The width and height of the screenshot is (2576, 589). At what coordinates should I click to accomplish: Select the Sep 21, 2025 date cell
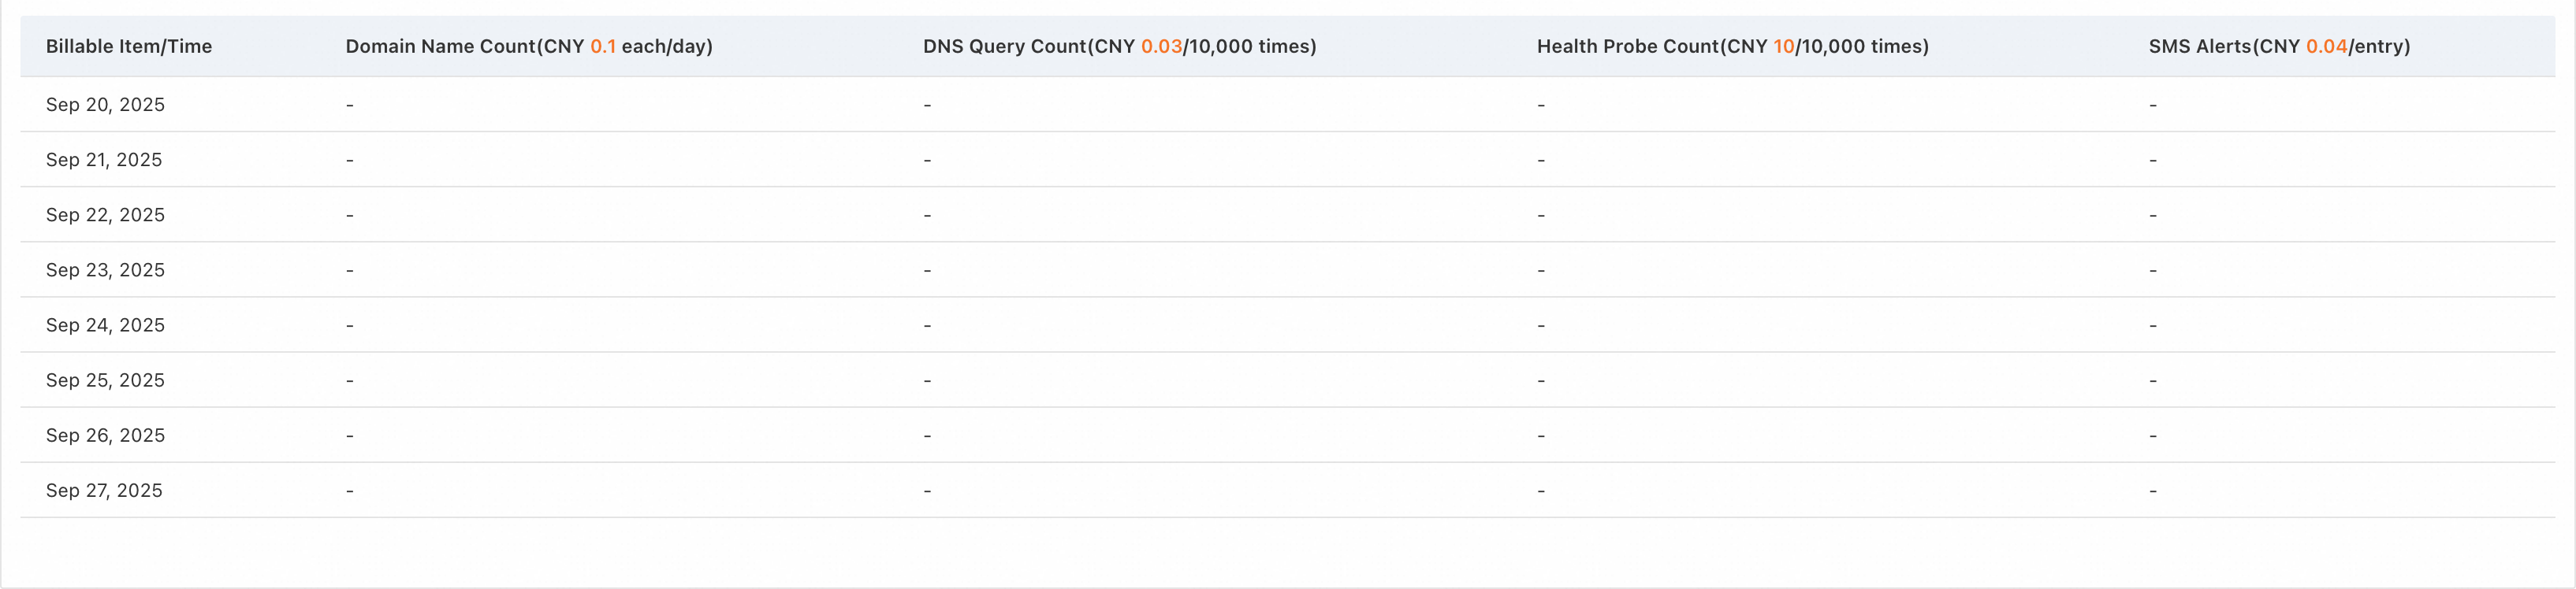104,160
